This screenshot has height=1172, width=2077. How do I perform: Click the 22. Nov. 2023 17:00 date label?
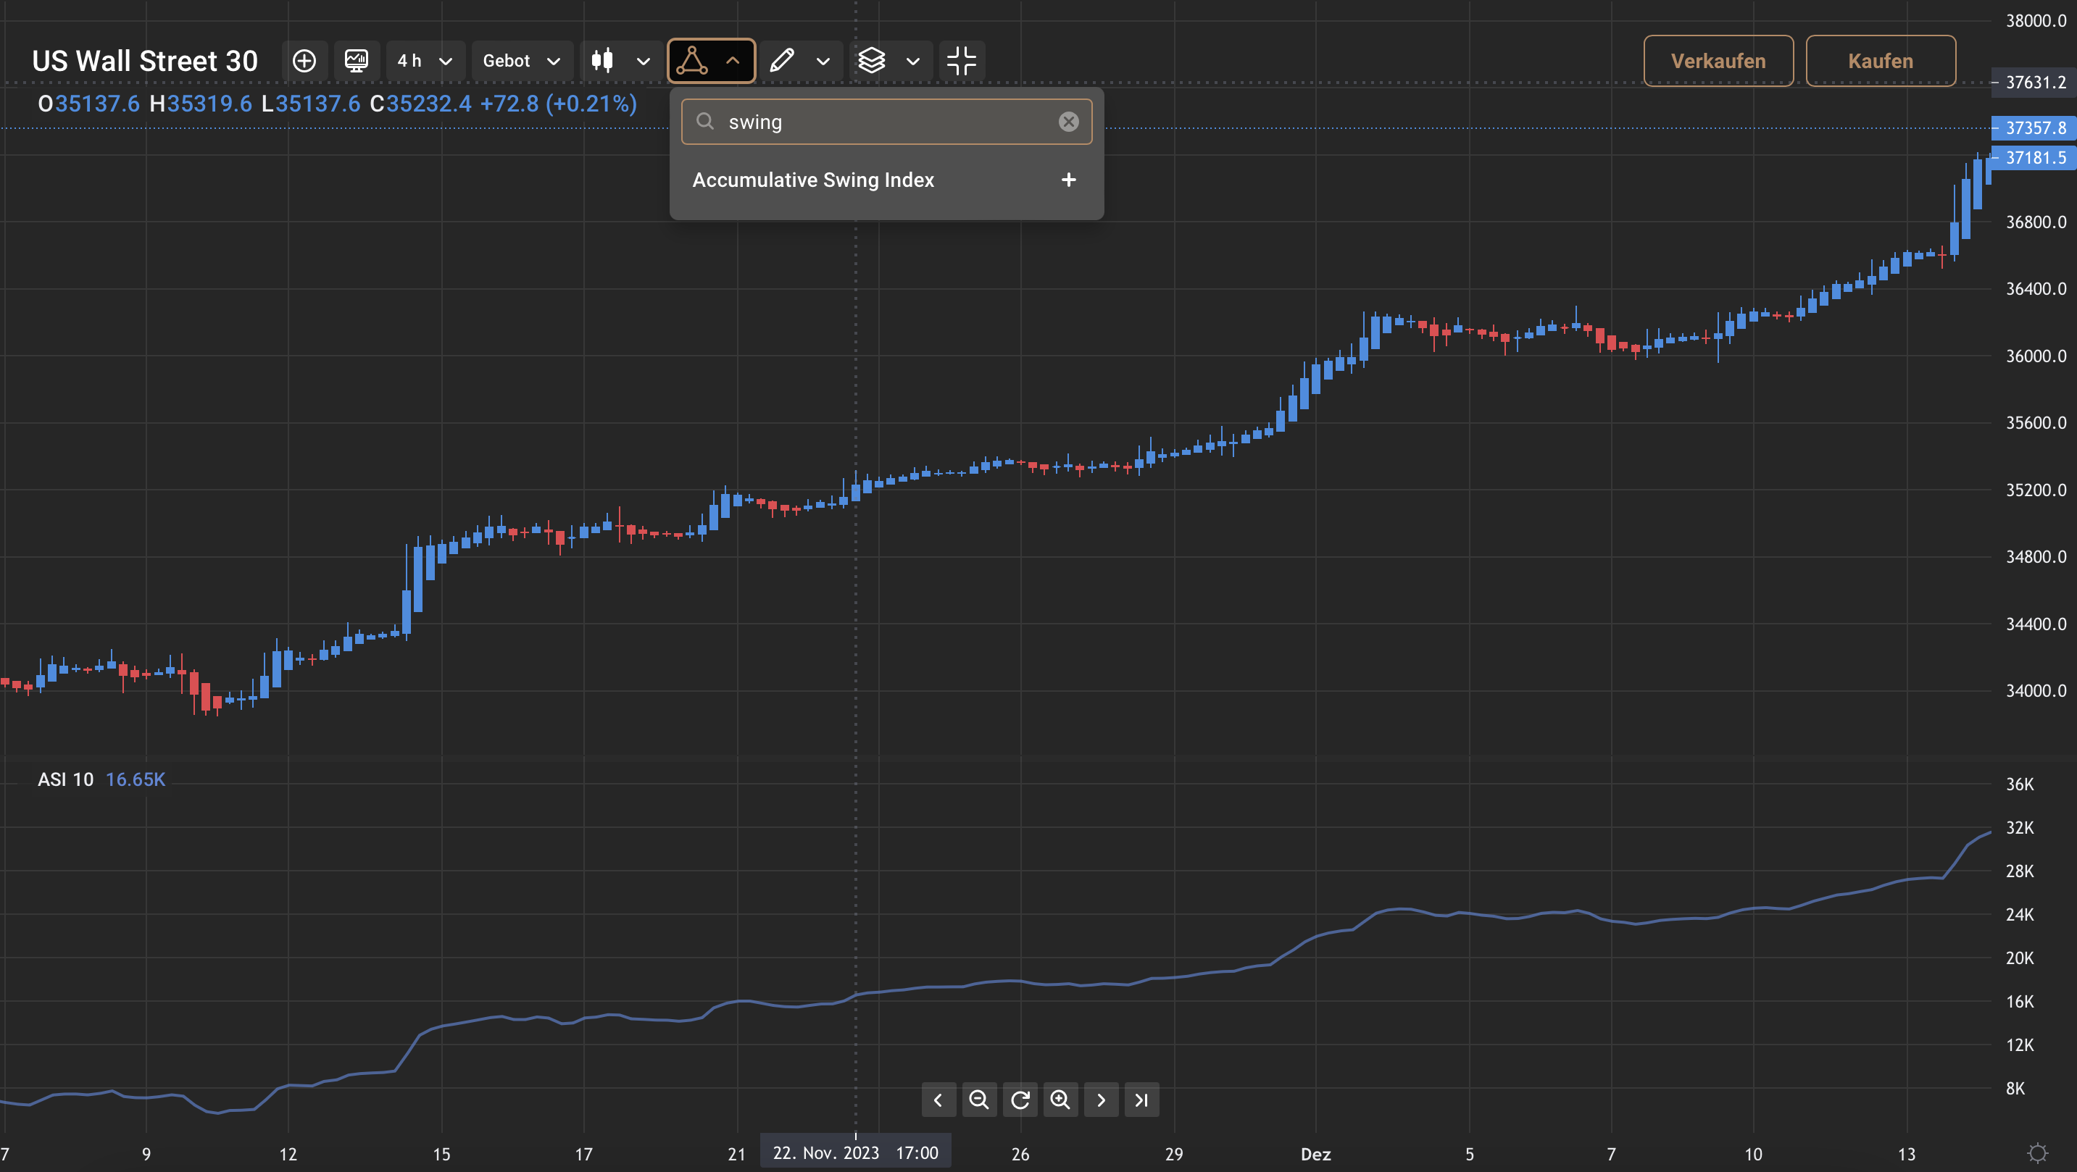pos(855,1152)
